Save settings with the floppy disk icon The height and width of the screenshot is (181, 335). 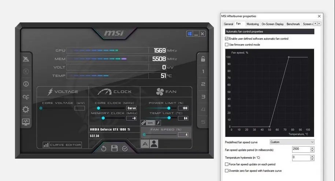point(114,149)
